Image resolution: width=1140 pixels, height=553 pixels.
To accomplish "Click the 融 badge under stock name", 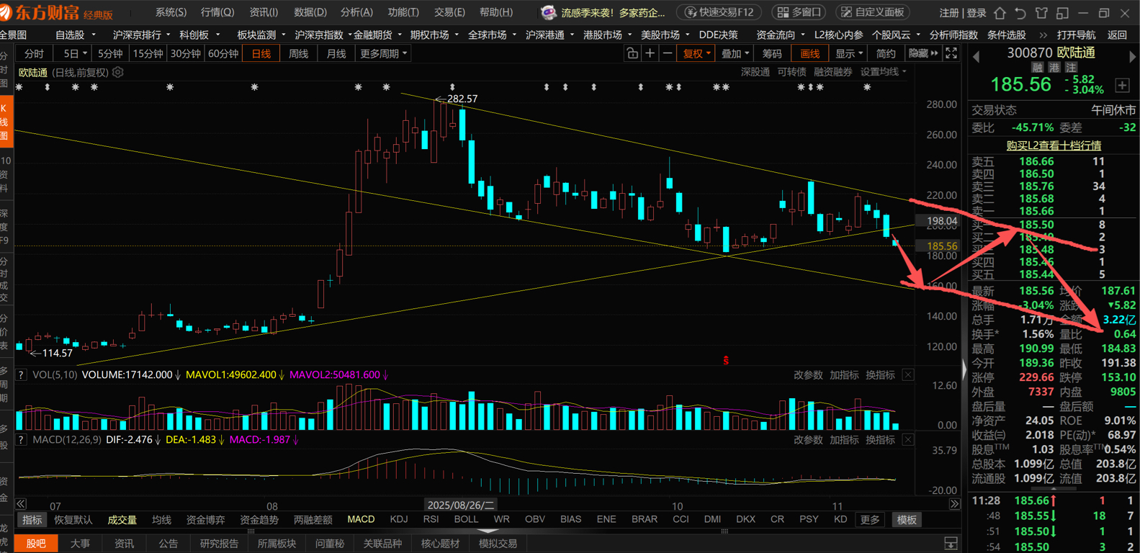I will point(1038,67).
